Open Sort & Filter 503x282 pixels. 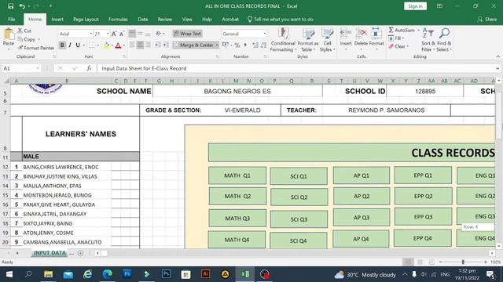428,40
